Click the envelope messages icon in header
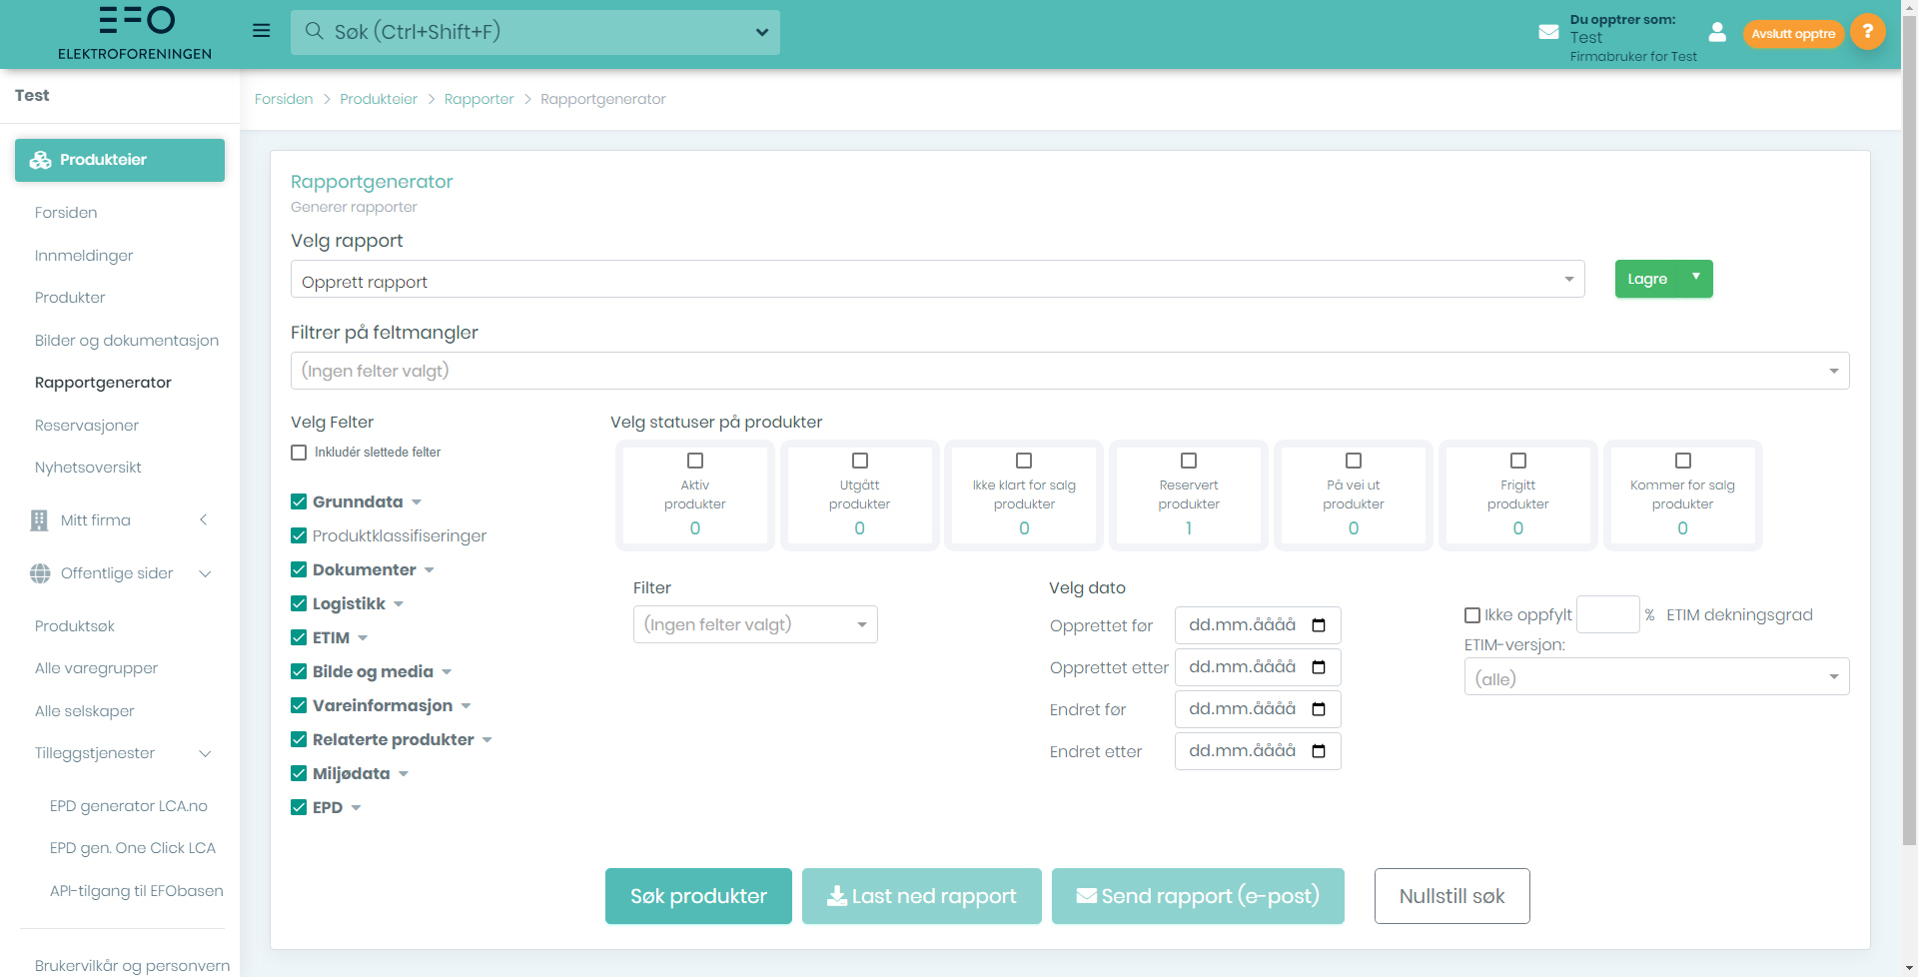Image resolution: width=1918 pixels, height=977 pixels. tap(1548, 32)
